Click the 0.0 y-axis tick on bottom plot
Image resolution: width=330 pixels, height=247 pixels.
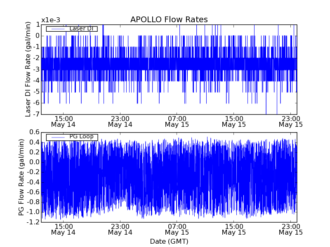pos(34,162)
